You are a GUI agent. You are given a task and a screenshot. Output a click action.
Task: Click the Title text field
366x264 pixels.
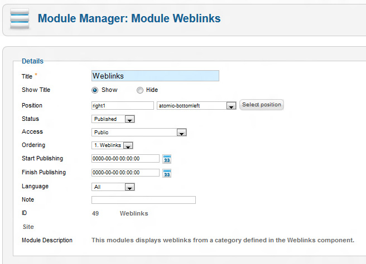point(155,76)
